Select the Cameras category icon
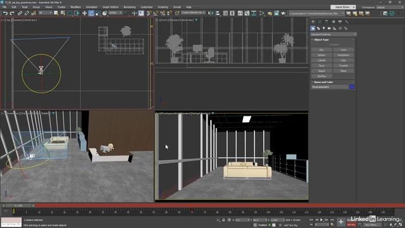 [329, 28]
